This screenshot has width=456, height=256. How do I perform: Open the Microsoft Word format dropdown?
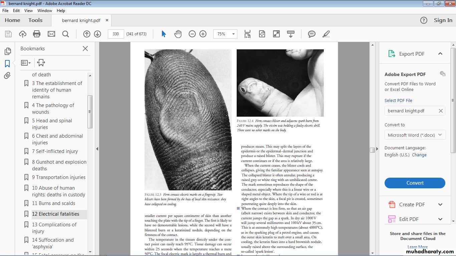click(x=415, y=135)
